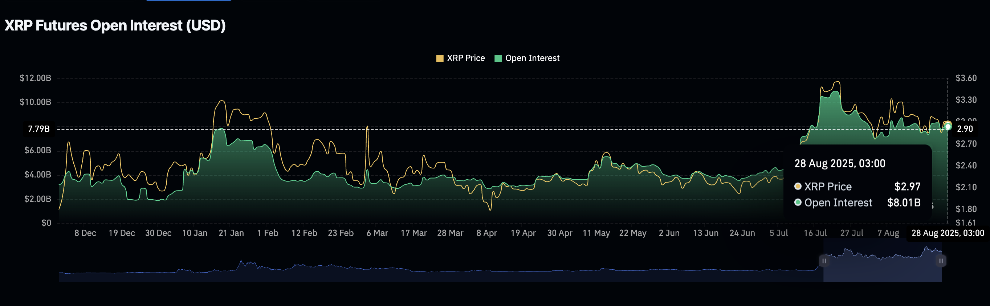Viewport: 990px width, 306px height.
Task: Click the 28 Aug 2025, 03:00 x-axis label
Action: [947, 233]
